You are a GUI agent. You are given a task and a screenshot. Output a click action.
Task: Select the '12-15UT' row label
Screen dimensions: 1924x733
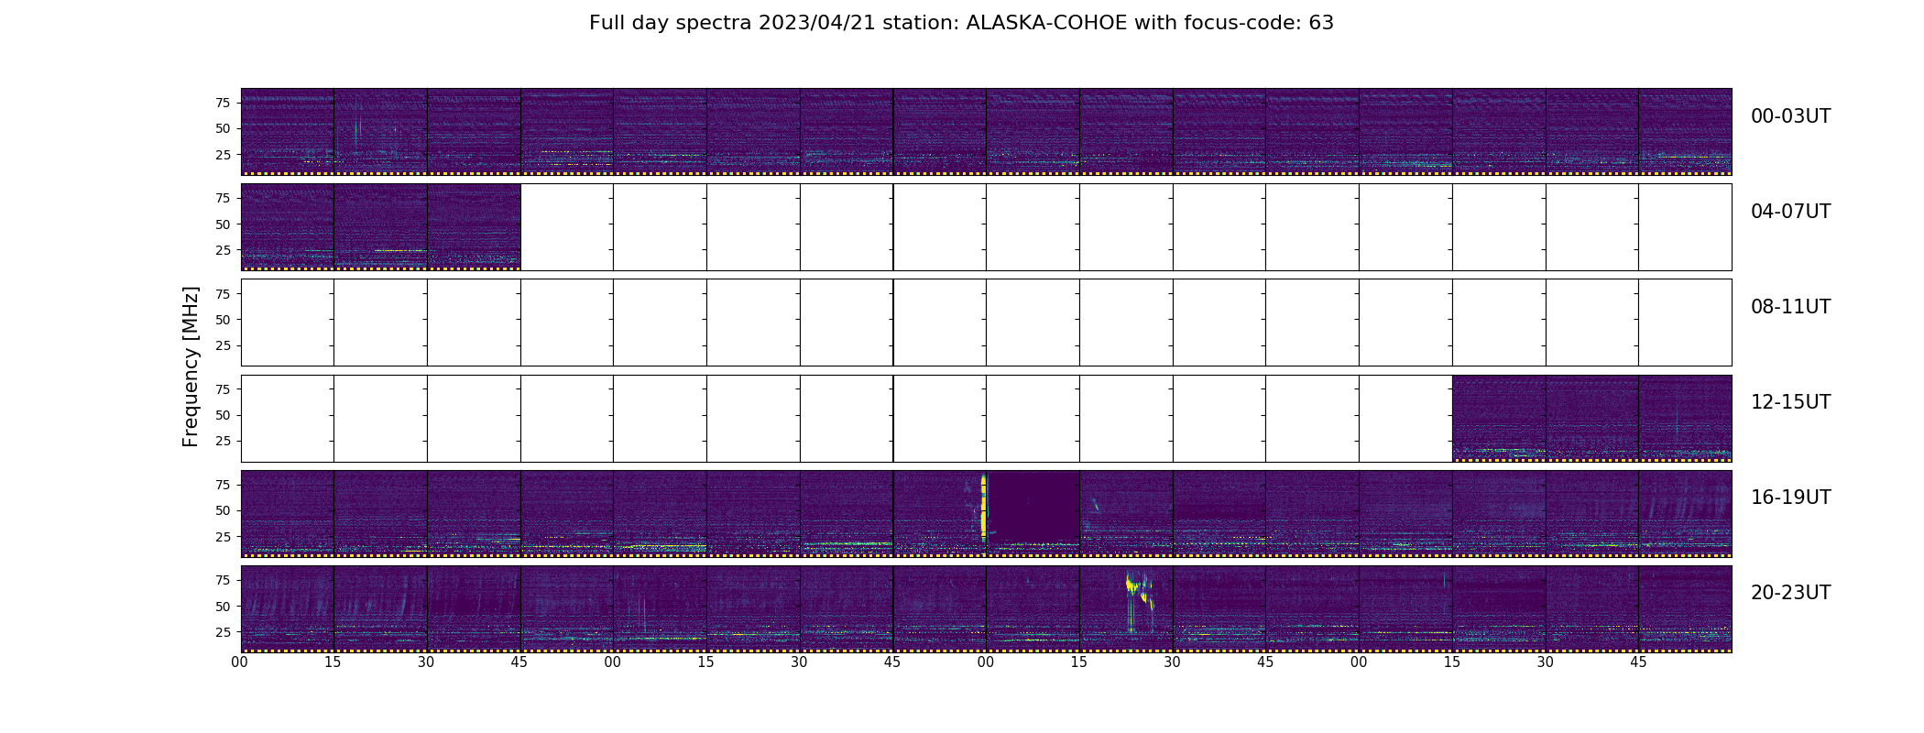point(1790,402)
